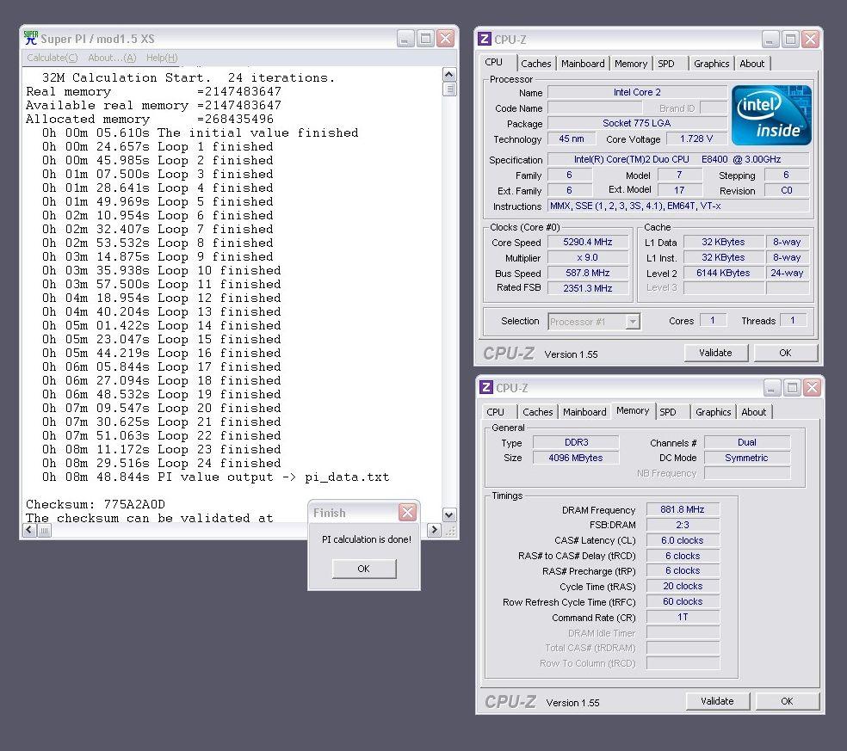Screen dimensions: 847x751
Task: Switch to Mainboard tab in bottom CPU-Z window
Action: [584, 412]
